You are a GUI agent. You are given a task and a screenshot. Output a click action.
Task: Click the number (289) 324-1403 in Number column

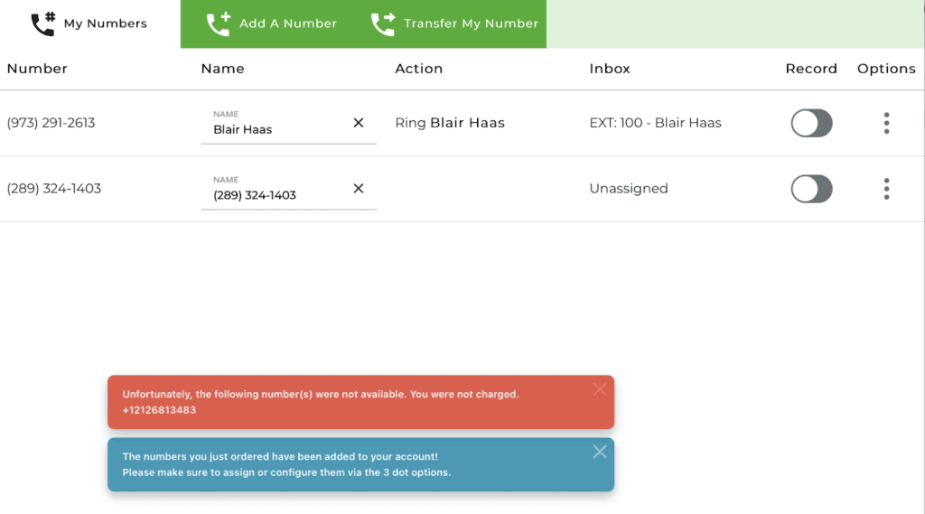[x=53, y=189]
